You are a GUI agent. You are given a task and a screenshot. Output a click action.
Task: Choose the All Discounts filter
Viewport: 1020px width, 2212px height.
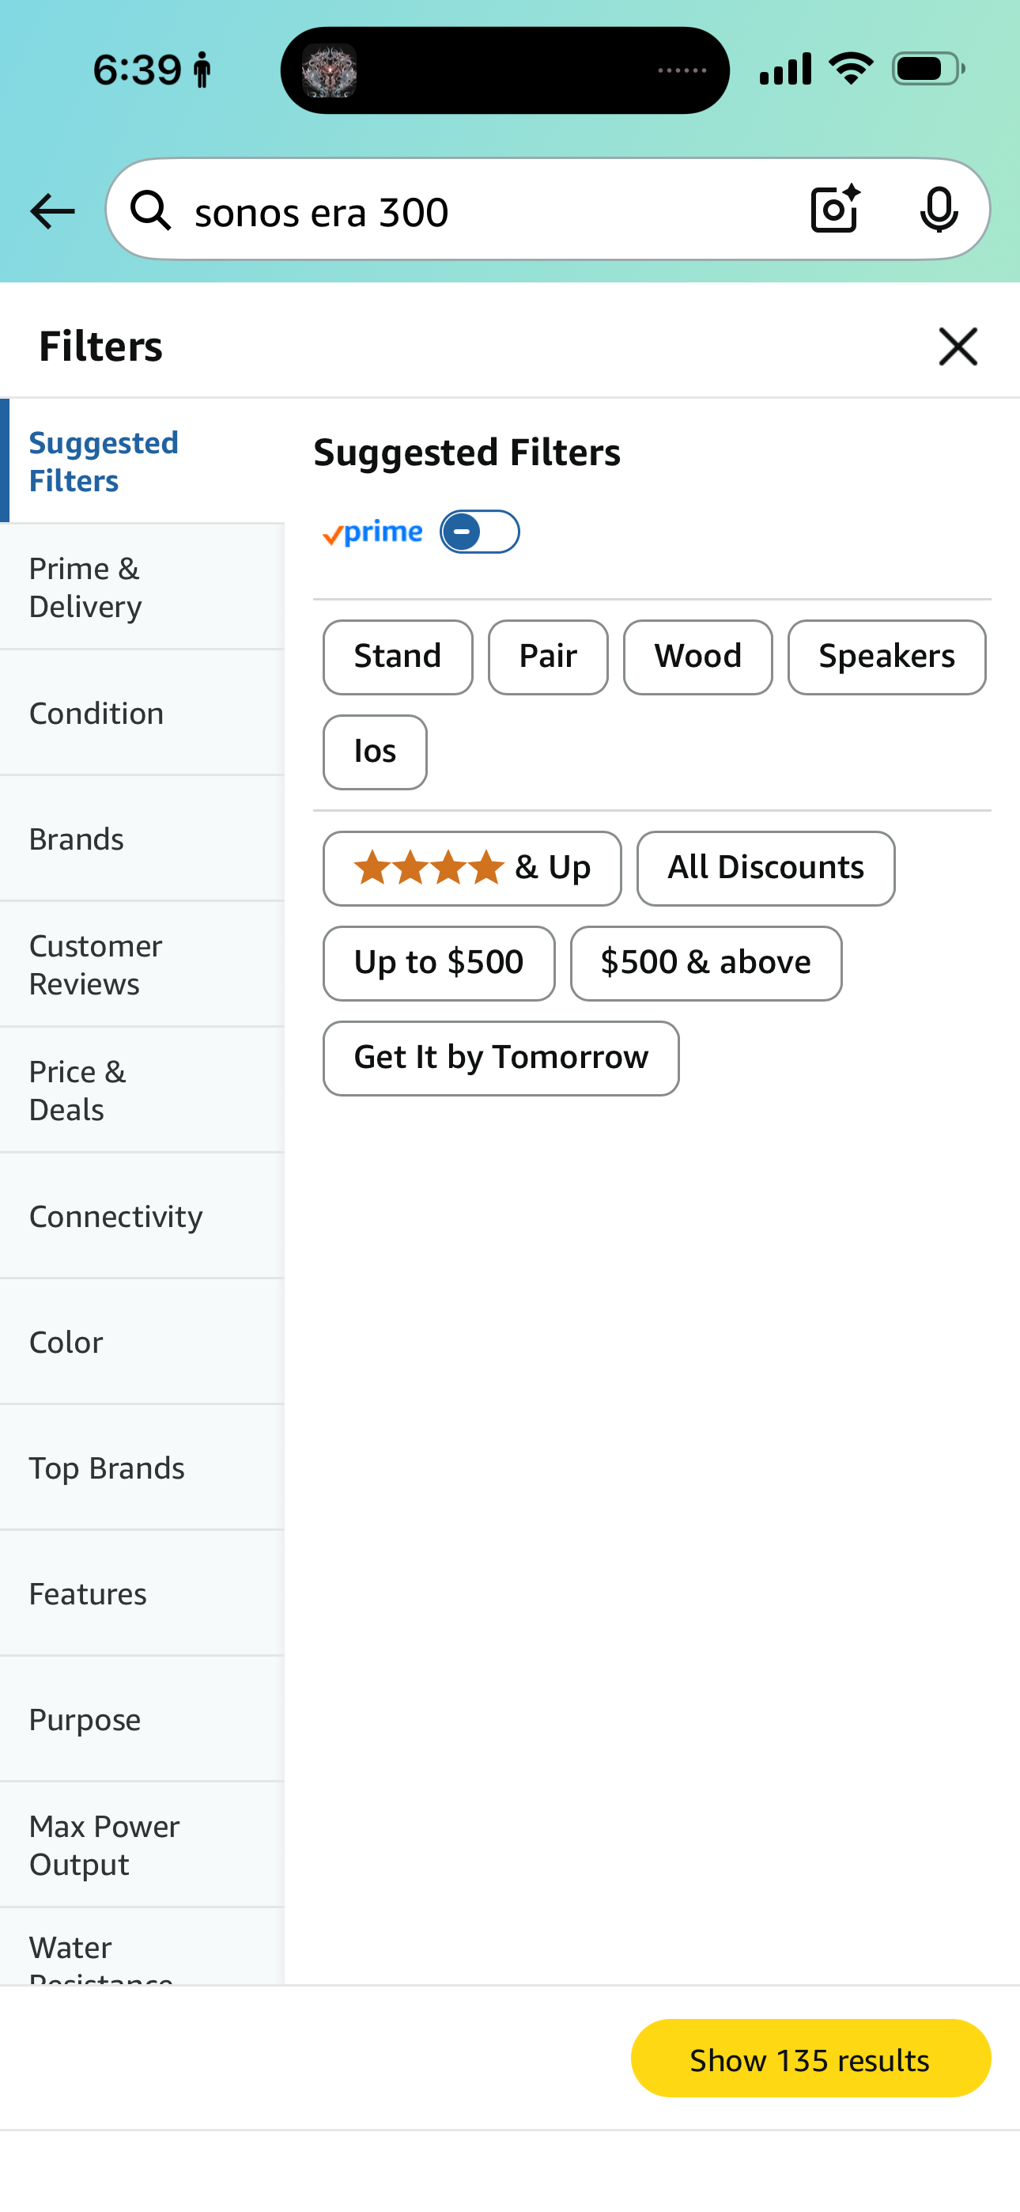point(765,868)
